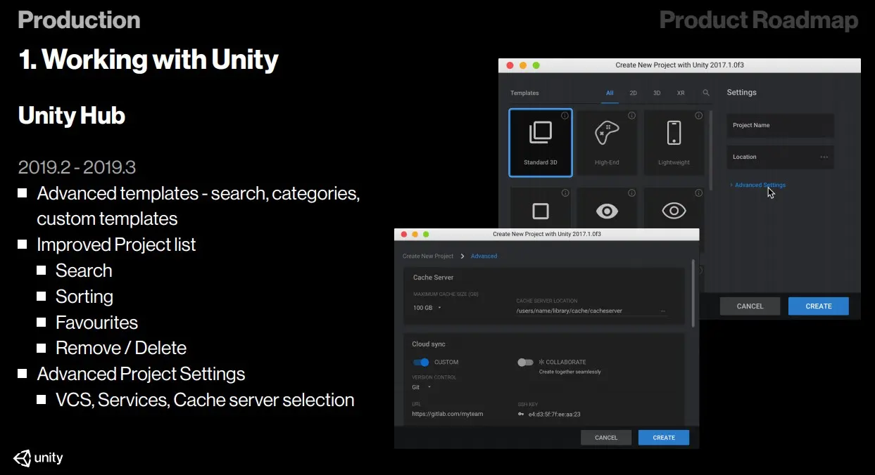875x475 pixels.
Task: Click the SSH key value field
Action: 555,414
